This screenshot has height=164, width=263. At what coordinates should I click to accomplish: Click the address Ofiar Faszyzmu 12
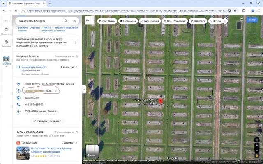click(49, 84)
